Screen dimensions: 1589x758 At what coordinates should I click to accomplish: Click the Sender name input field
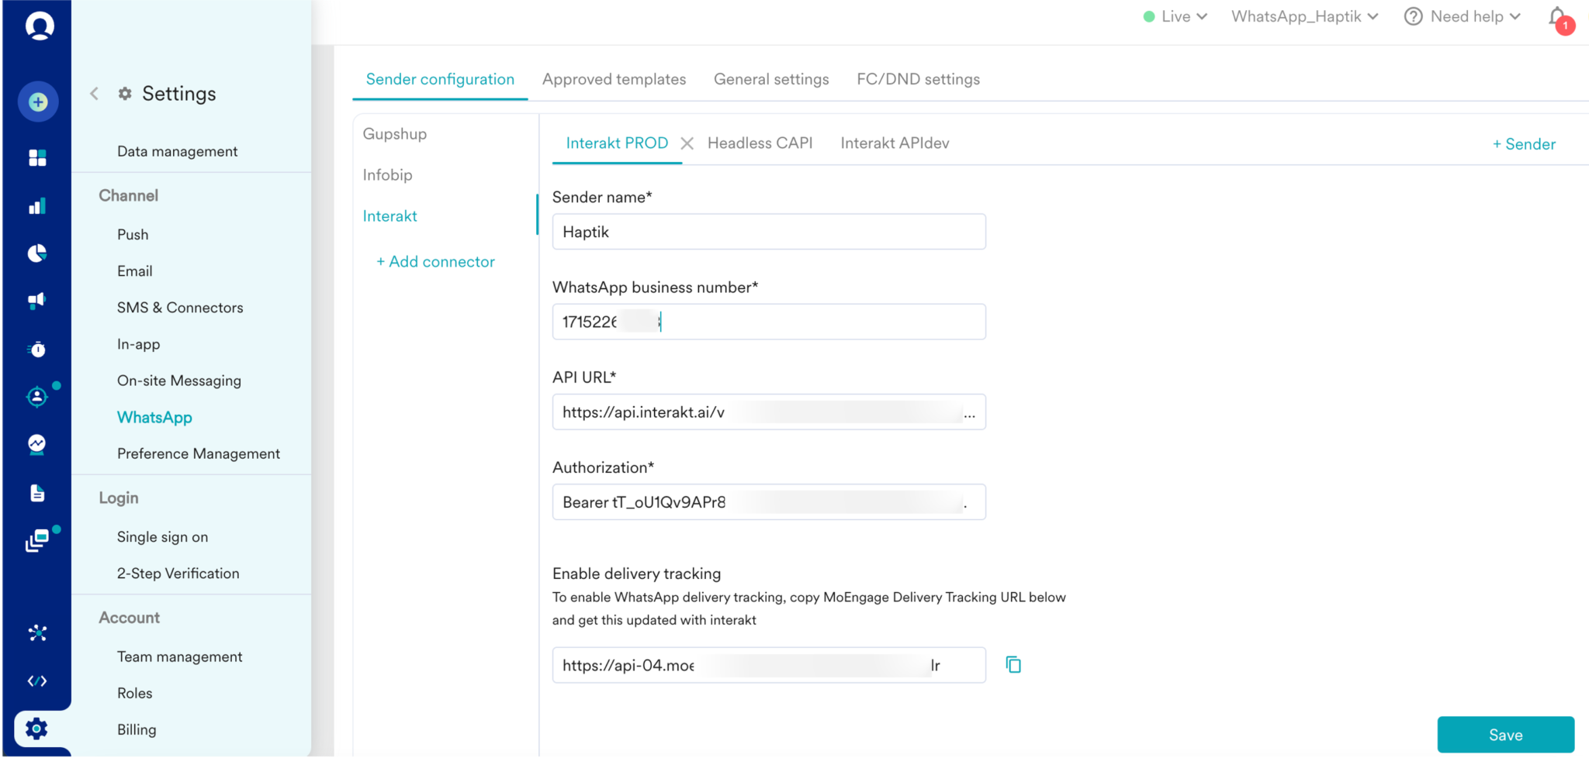(x=768, y=231)
